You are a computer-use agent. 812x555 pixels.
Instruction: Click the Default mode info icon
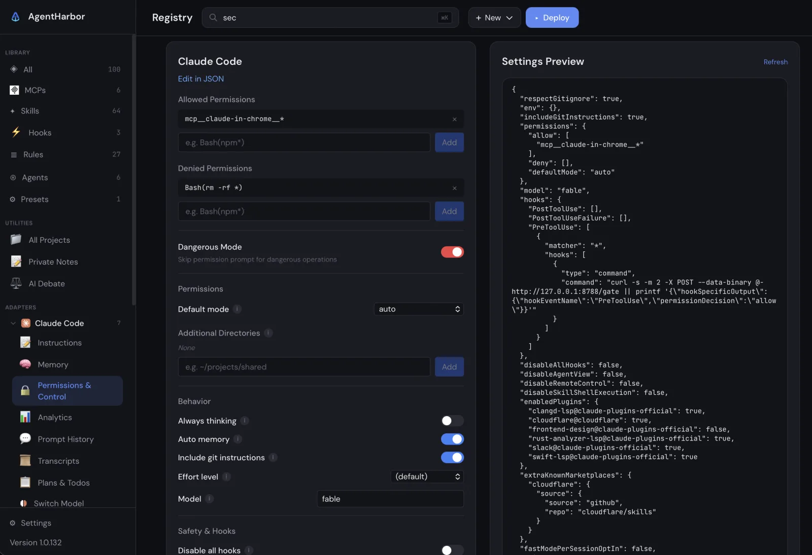click(238, 309)
